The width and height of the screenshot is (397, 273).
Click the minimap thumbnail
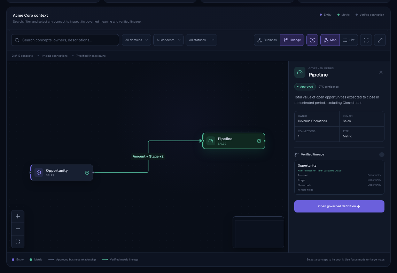[x=258, y=232]
